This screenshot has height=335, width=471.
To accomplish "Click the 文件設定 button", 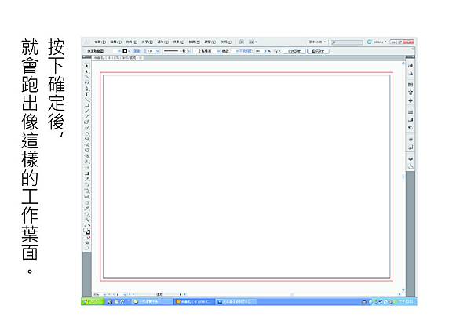I will pos(294,51).
